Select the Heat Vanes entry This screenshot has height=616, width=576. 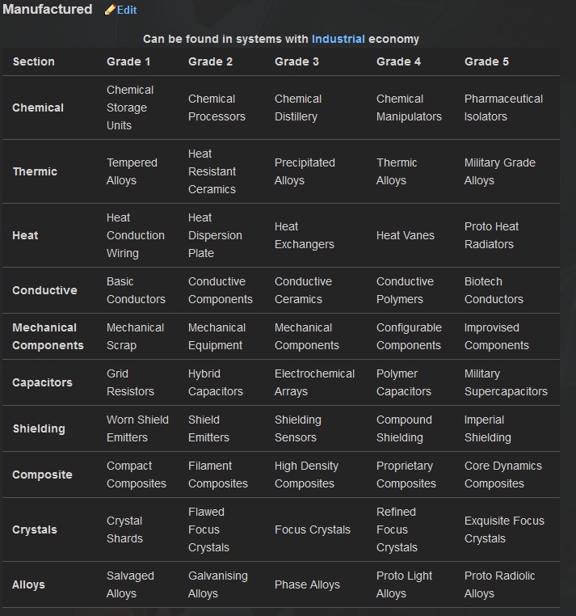tap(406, 235)
